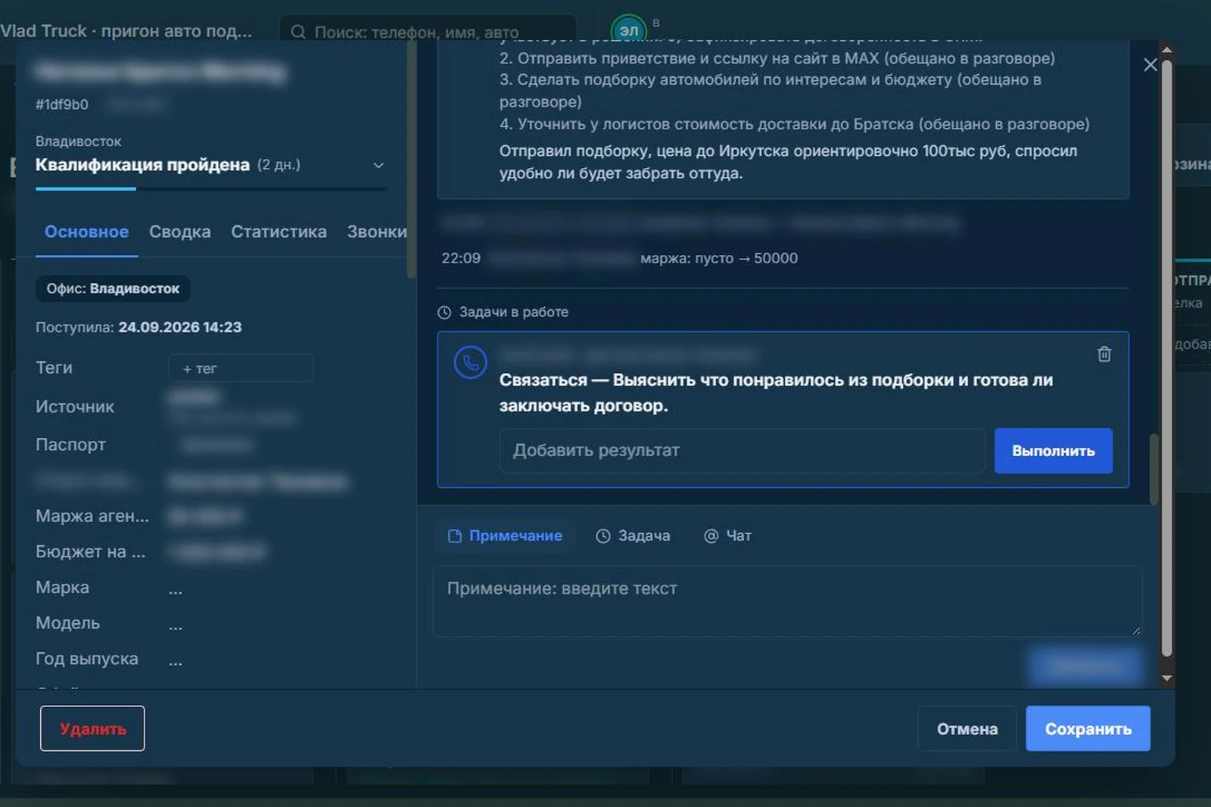The height and width of the screenshot is (807, 1211).
Task: Click the Год выпуска field value
Action: [x=176, y=660]
